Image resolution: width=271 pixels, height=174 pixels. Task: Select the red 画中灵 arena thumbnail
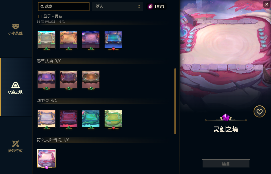click(69, 119)
